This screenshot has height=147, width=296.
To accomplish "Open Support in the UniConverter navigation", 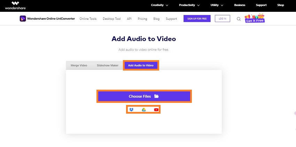I will pyautogui.click(x=171, y=19).
